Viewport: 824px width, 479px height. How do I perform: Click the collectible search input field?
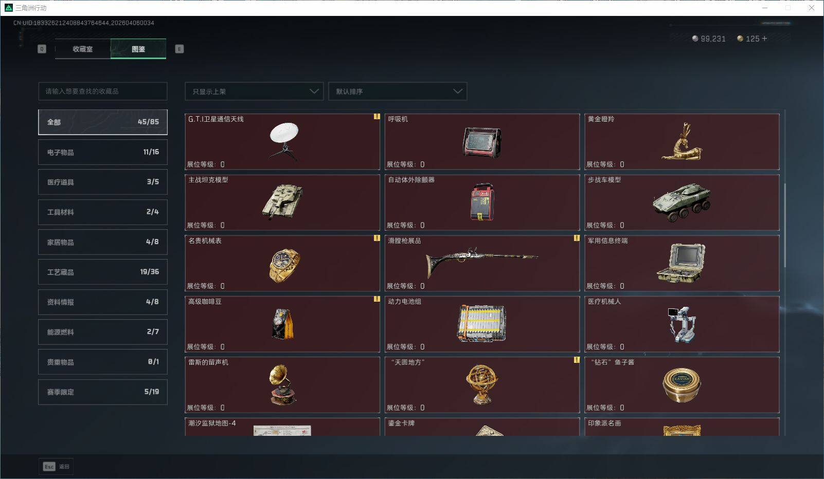pos(102,91)
